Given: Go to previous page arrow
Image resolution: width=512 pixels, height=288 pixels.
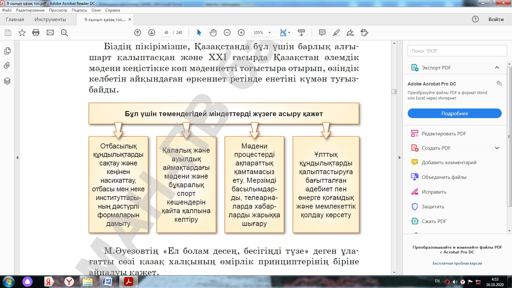Looking at the screenshot, I should (x=138, y=33).
